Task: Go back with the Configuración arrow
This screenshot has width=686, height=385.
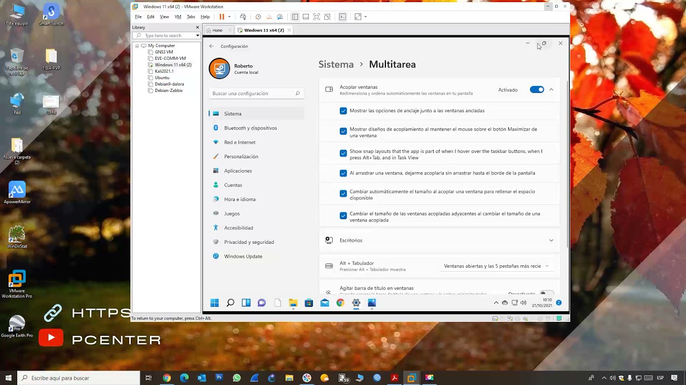Action: click(x=211, y=46)
